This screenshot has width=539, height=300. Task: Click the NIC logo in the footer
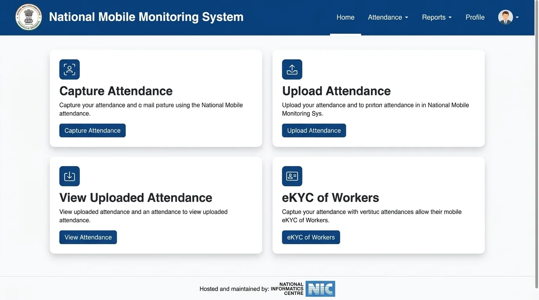[x=320, y=289]
